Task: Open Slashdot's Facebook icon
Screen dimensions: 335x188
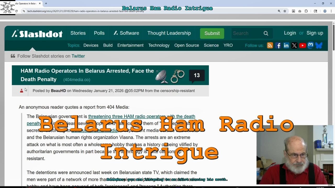Action: [x=278, y=45]
